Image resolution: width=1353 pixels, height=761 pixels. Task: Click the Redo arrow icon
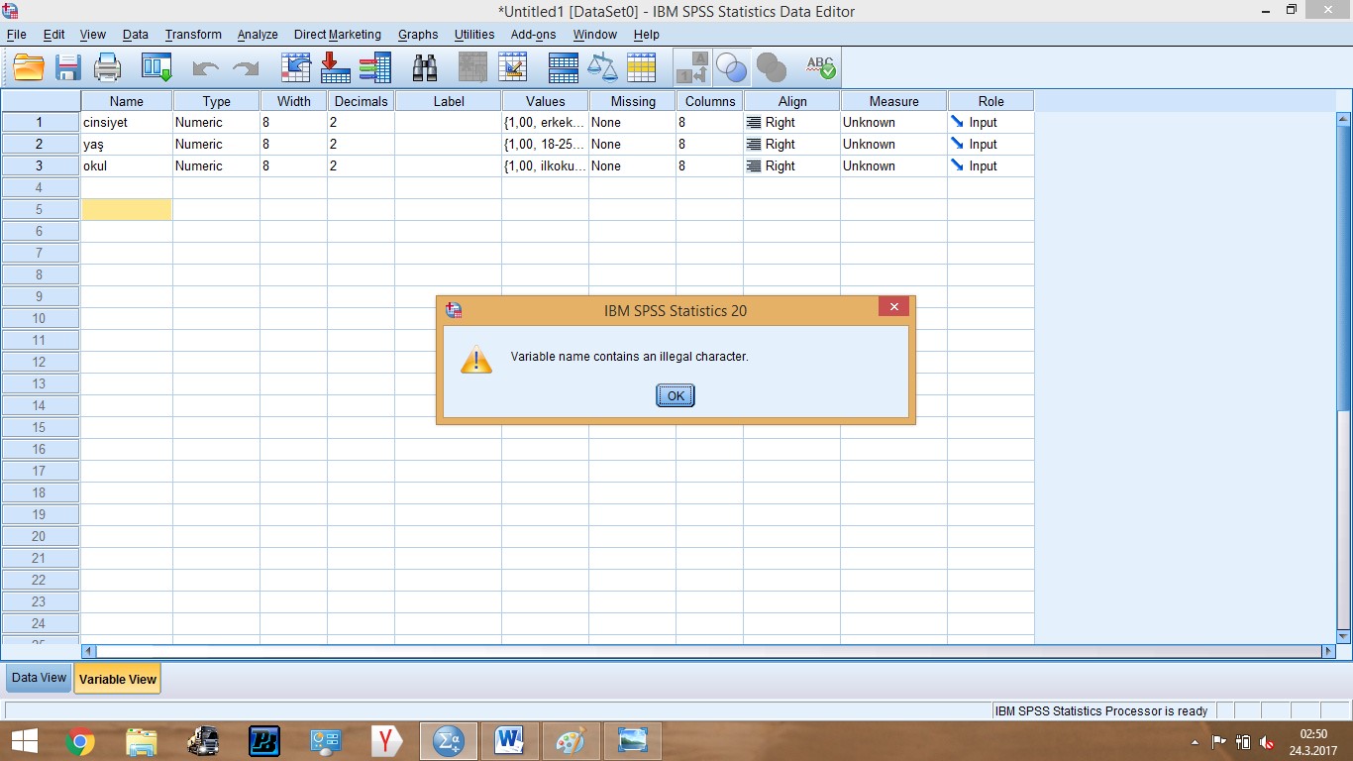246,68
